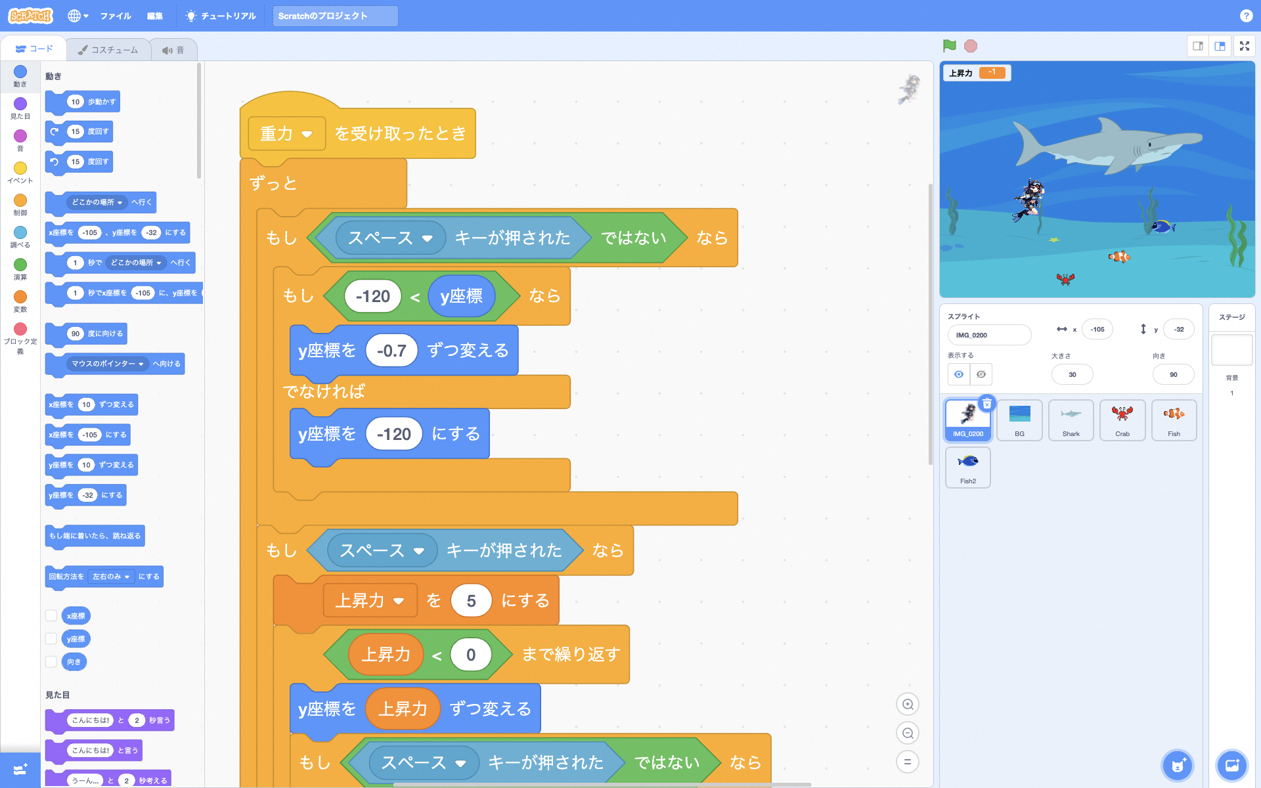Screen dimensions: 1261x788
Task: Delete the IMG_0200 sprite with trash icon
Action: (x=986, y=404)
